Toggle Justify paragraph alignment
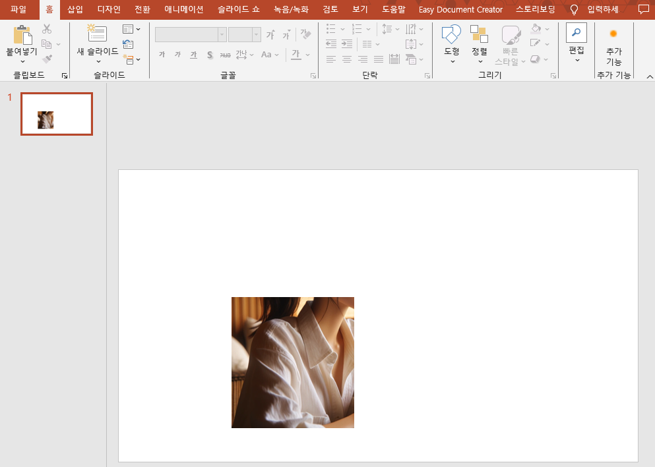This screenshot has height=467, width=655. (x=379, y=60)
